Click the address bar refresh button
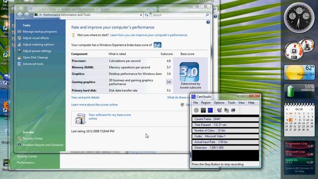The width and height of the screenshot is (318, 179). (x=147, y=15)
